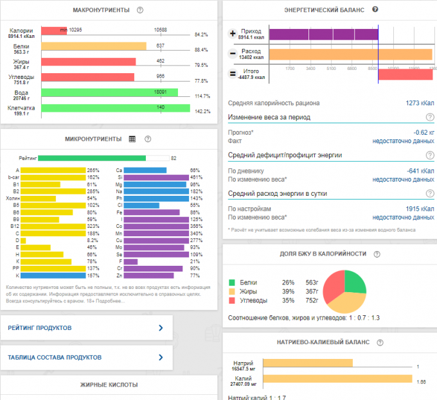Open help for Изменение веса за период
437x400 pixels.
pyautogui.click(x=429, y=117)
